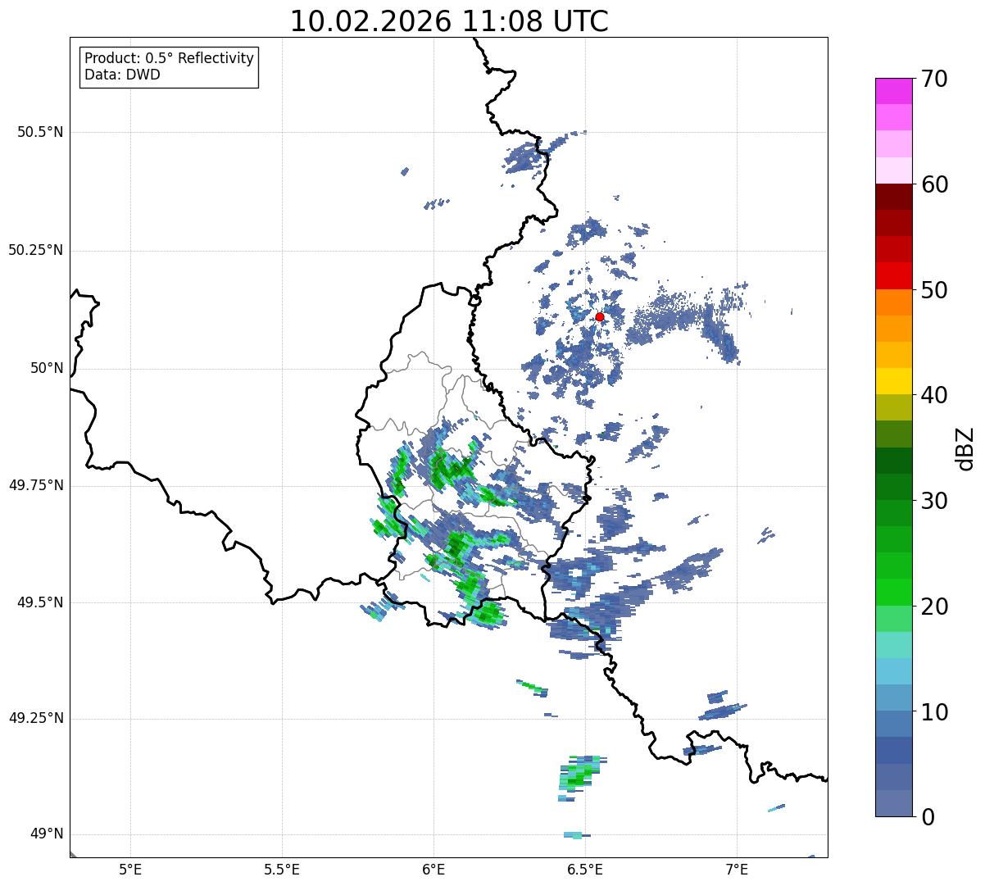Image resolution: width=985 pixels, height=886 pixels.
Task: Click the colorbar 60 tick label
Action: pyautogui.click(x=934, y=185)
